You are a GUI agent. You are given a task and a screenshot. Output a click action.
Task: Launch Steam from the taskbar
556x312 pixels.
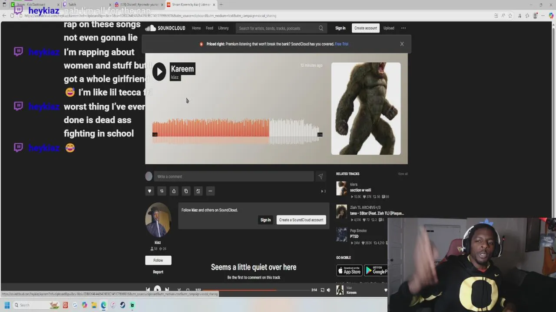click(x=122, y=305)
